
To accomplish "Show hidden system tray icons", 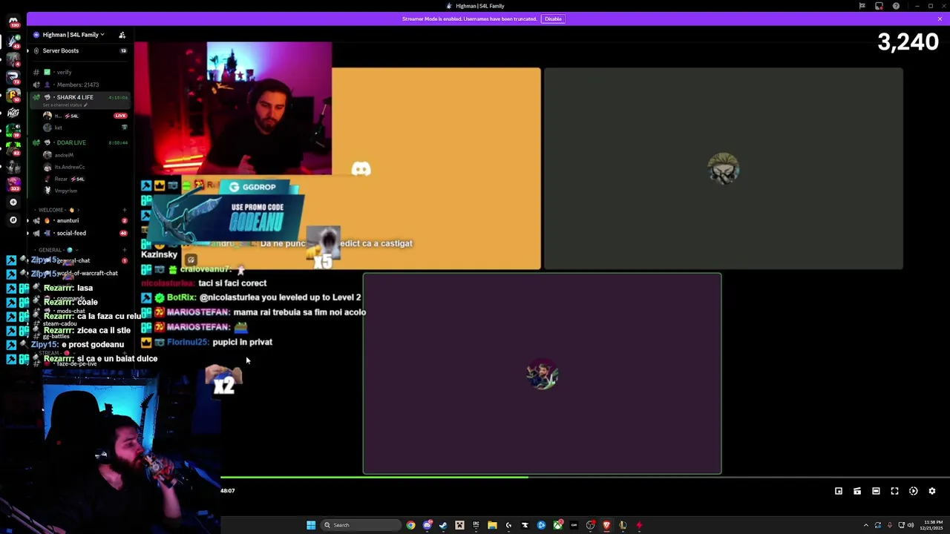I will (866, 525).
